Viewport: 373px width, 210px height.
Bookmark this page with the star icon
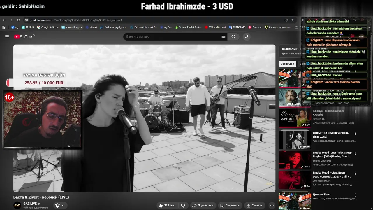(x=293, y=20)
